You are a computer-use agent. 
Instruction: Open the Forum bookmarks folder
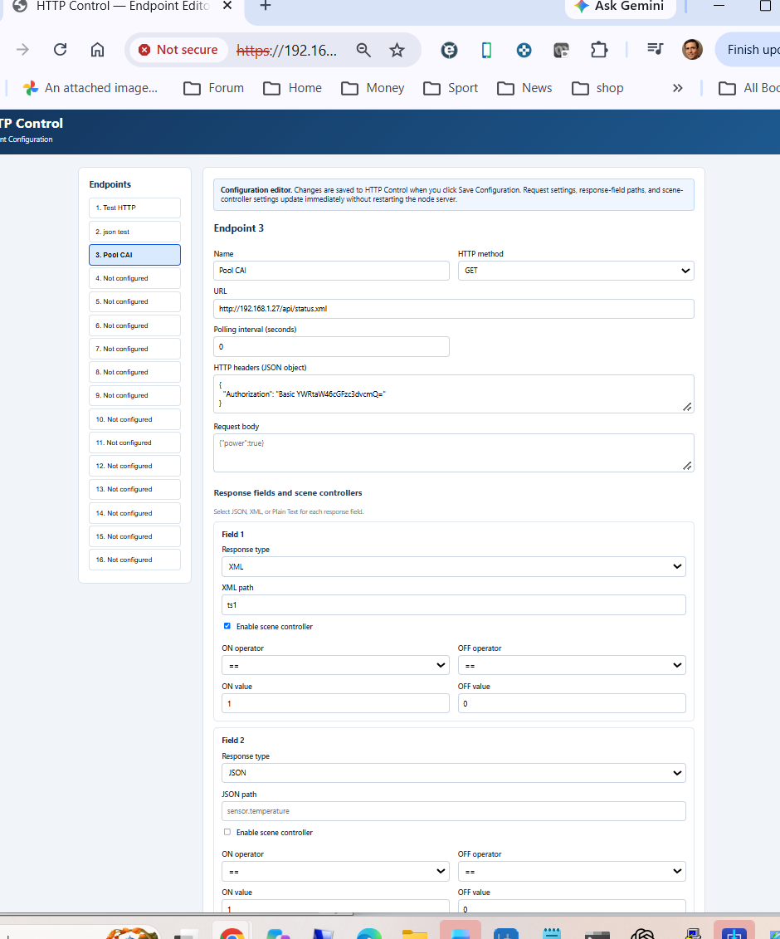tap(214, 88)
